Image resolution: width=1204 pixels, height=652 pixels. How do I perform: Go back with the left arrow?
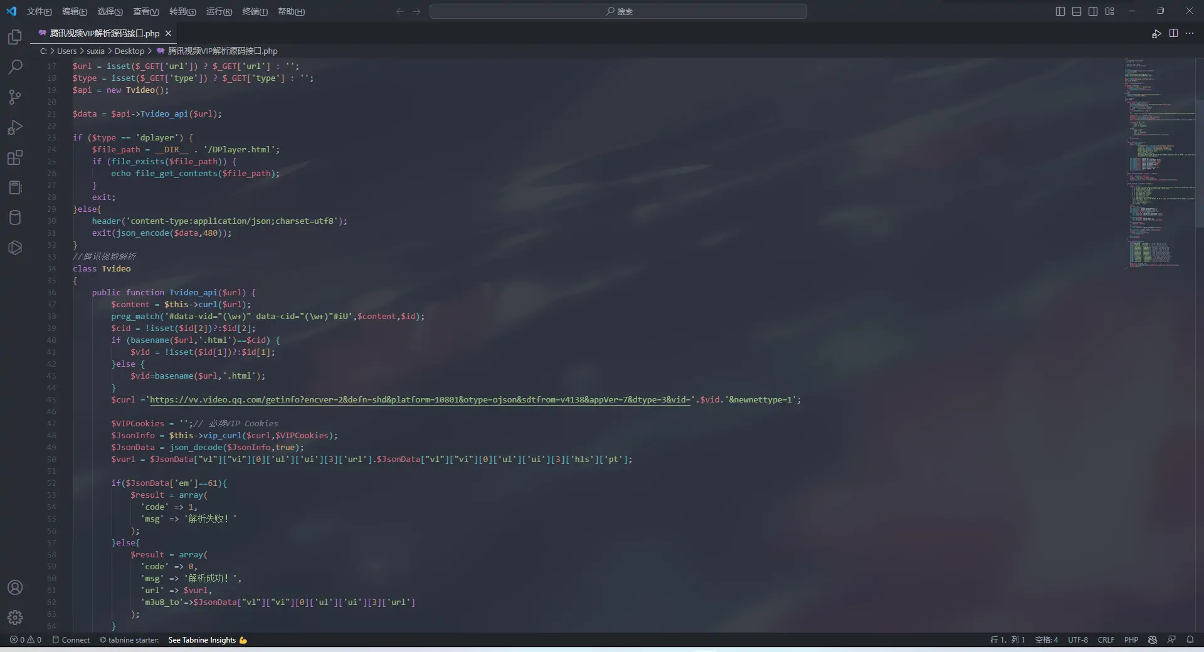point(400,11)
